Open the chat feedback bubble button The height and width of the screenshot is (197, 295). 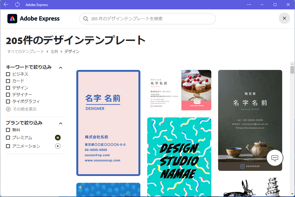tap(275, 158)
